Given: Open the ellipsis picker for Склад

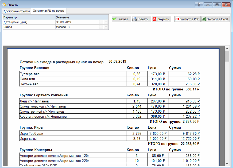Looking at the screenshot, I should point(101,27).
